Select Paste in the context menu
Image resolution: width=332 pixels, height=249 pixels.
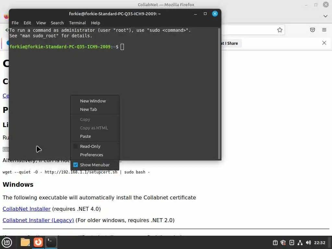point(95,136)
